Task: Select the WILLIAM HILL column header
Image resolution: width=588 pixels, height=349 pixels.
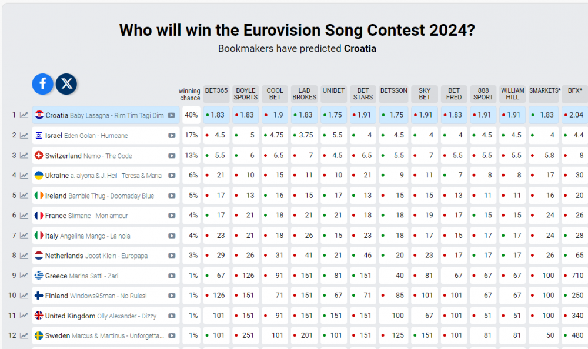Action: click(513, 94)
